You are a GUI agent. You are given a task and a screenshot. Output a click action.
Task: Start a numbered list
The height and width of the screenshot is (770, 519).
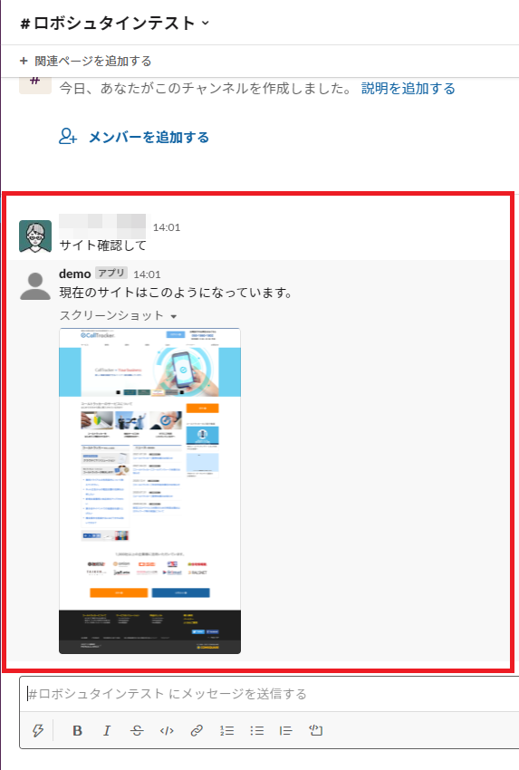pyautogui.click(x=226, y=730)
